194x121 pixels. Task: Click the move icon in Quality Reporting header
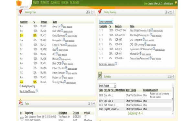pyautogui.click(x=173, y=12)
